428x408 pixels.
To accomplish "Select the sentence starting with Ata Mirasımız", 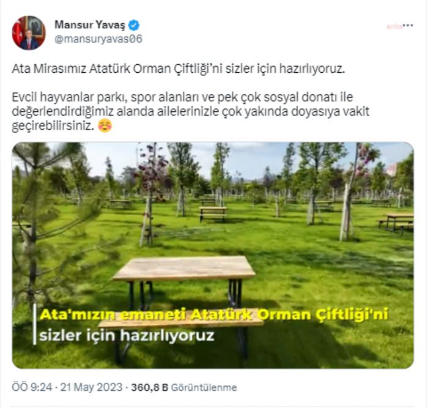I will 179,69.
